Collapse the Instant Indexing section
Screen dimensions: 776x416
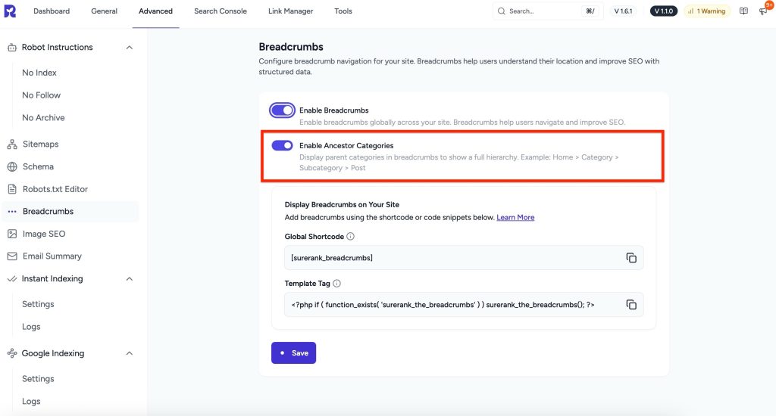point(129,279)
